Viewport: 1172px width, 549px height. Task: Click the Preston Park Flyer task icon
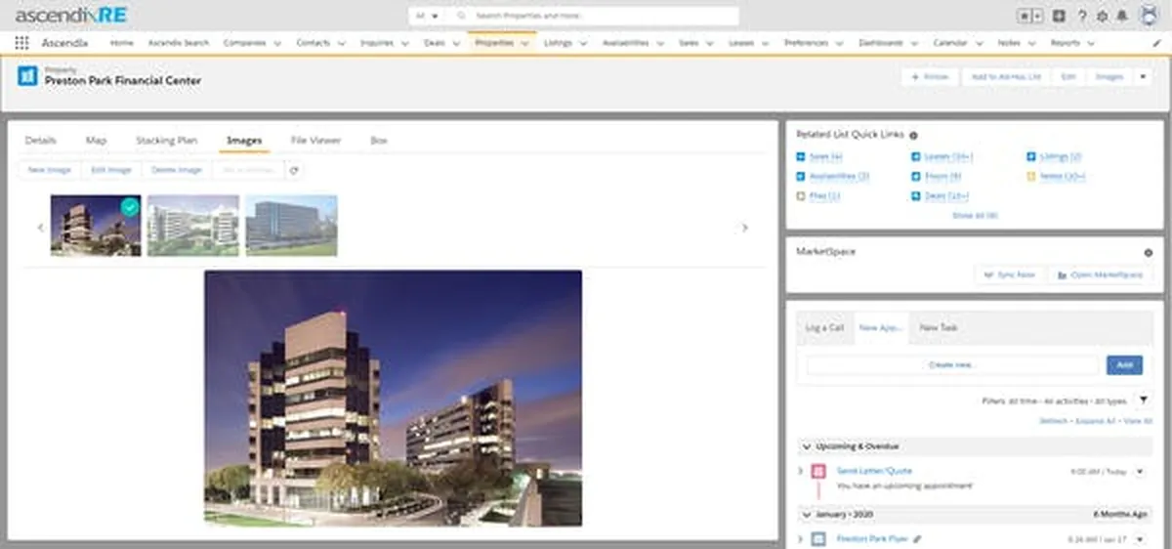point(818,538)
